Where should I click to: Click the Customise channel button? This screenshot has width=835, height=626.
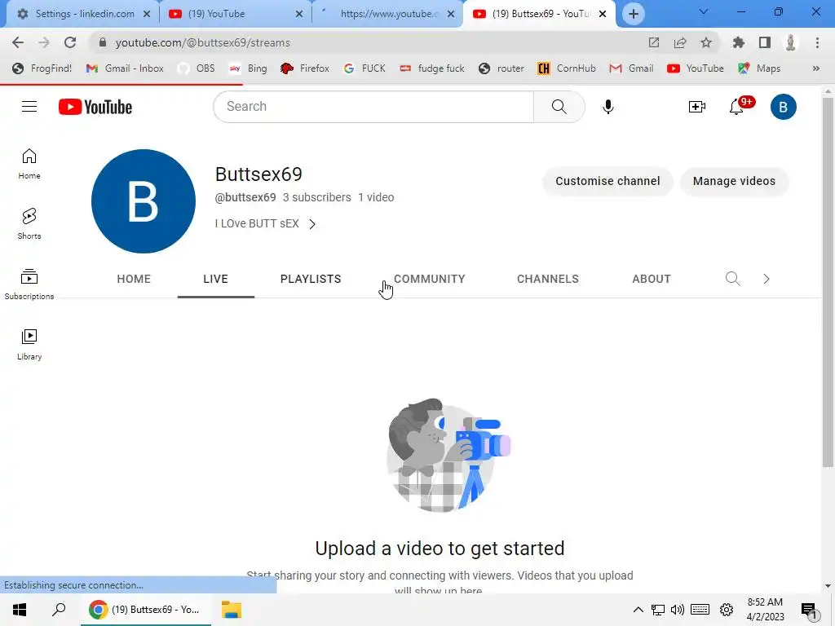[x=607, y=181]
